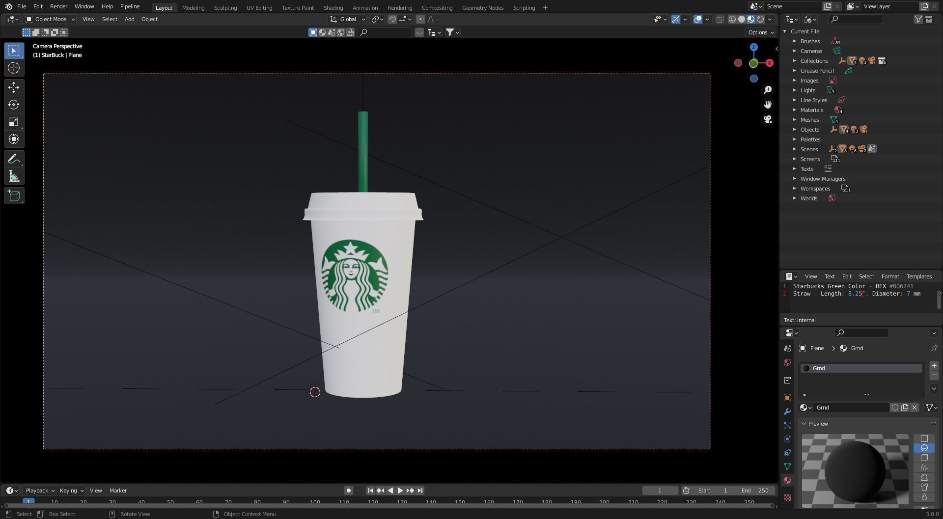This screenshot has width=943, height=519.
Task: Toggle show overlays in viewport header
Action: [x=697, y=19]
